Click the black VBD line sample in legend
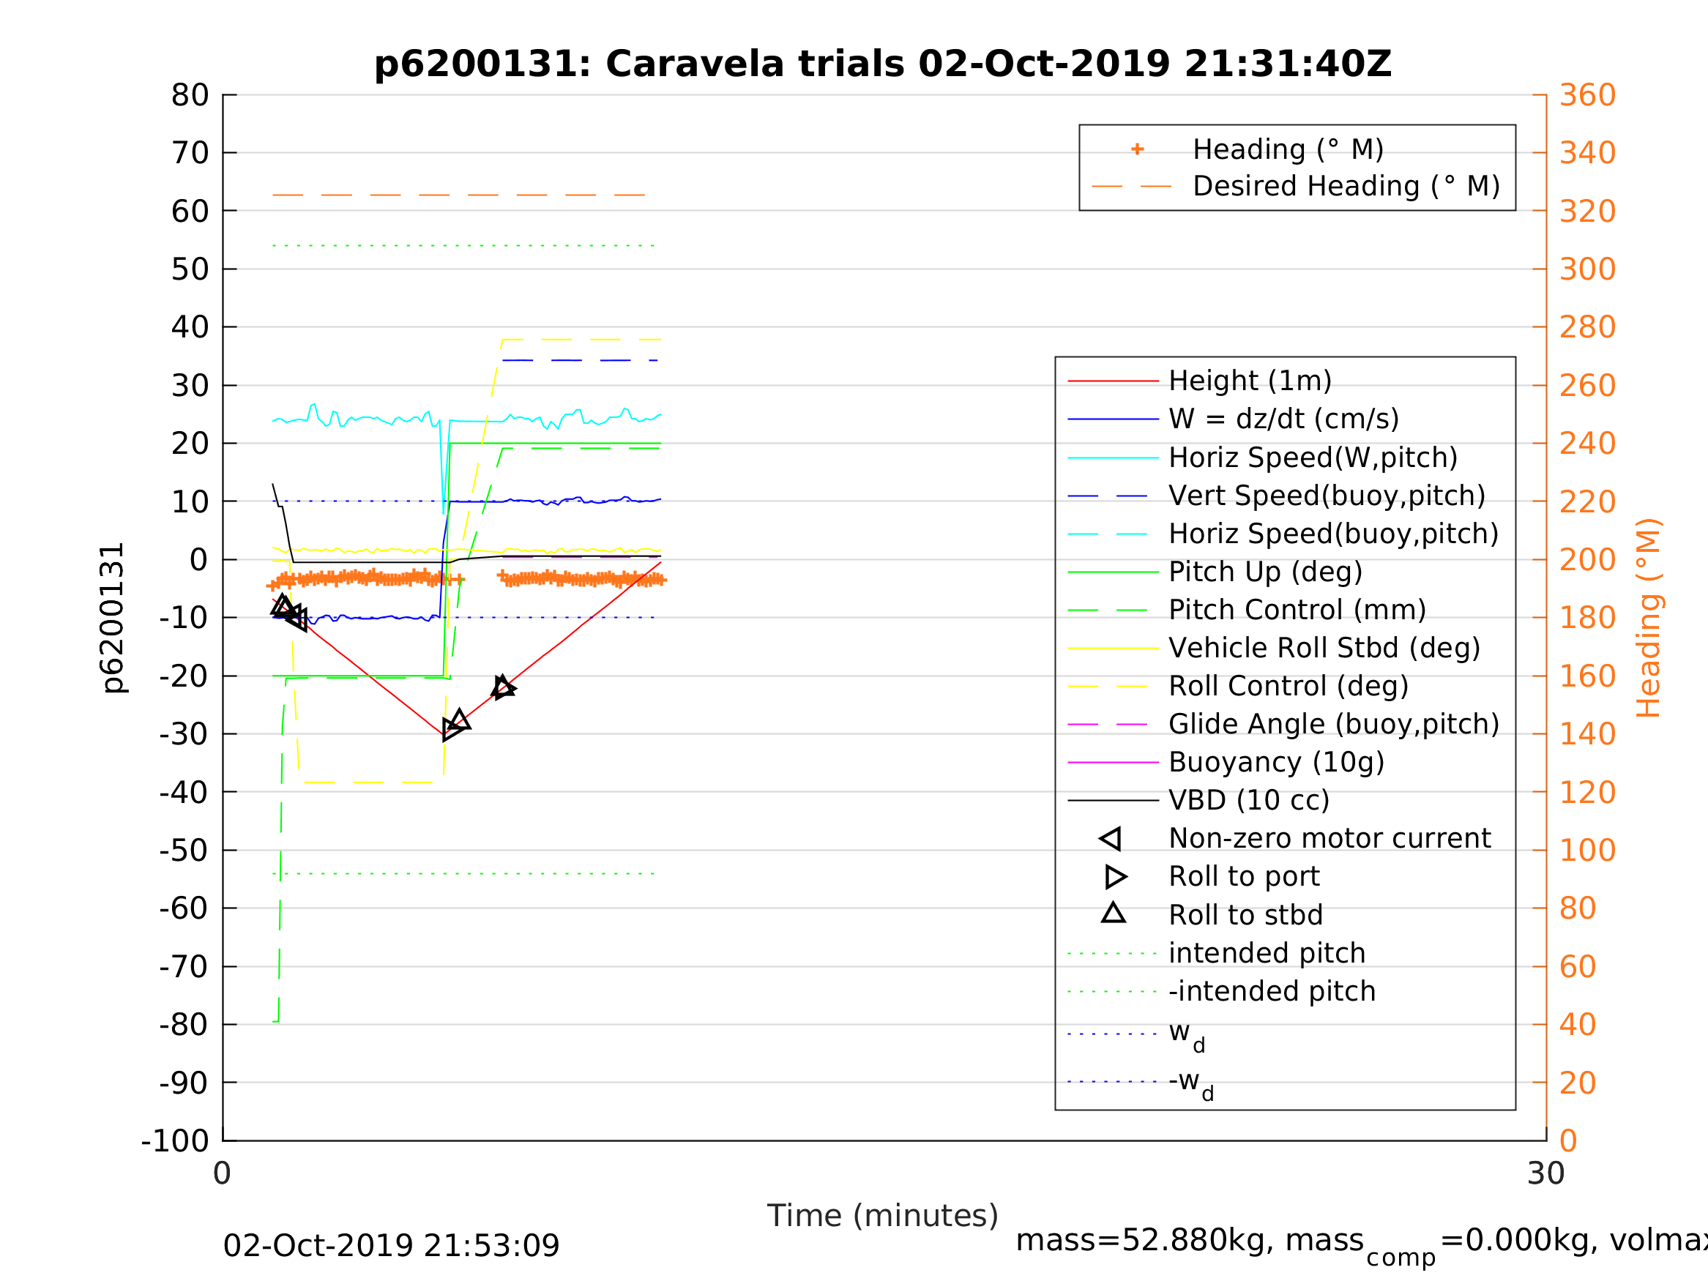The width and height of the screenshot is (1708, 1281). click(x=1114, y=800)
